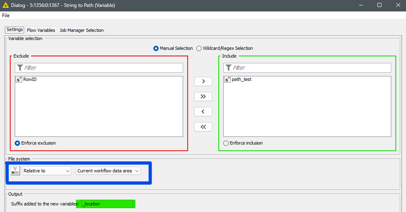Click the suffix _location text field
The height and width of the screenshot is (212, 406).
pyautogui.click(x=107, y=204)
